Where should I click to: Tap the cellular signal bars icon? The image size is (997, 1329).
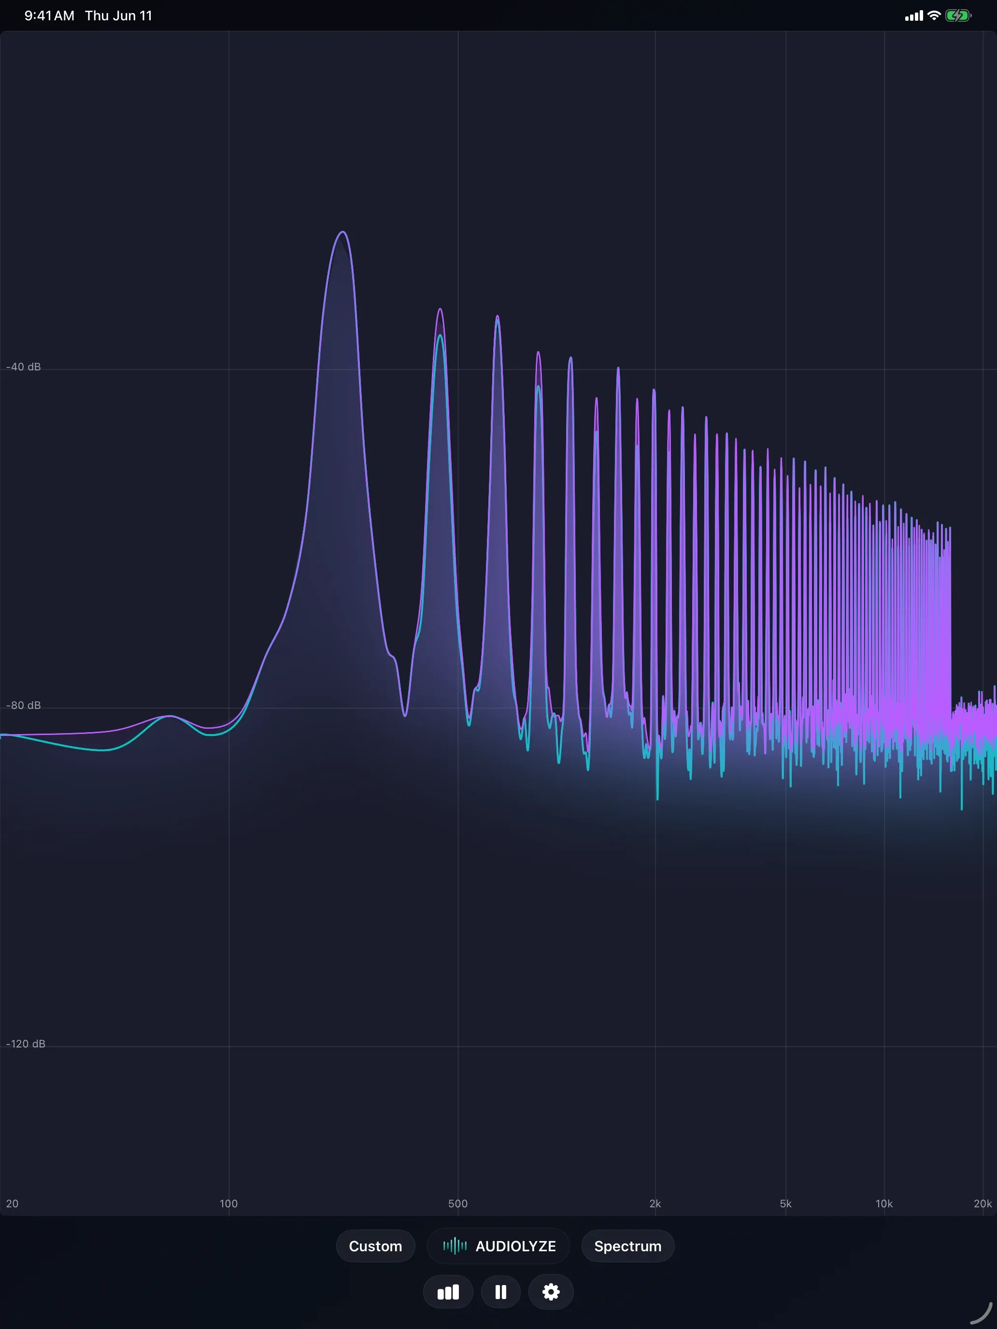point(914,16)
